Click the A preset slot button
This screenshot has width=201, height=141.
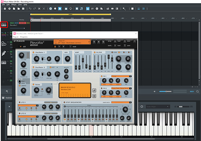click(55, 46)
